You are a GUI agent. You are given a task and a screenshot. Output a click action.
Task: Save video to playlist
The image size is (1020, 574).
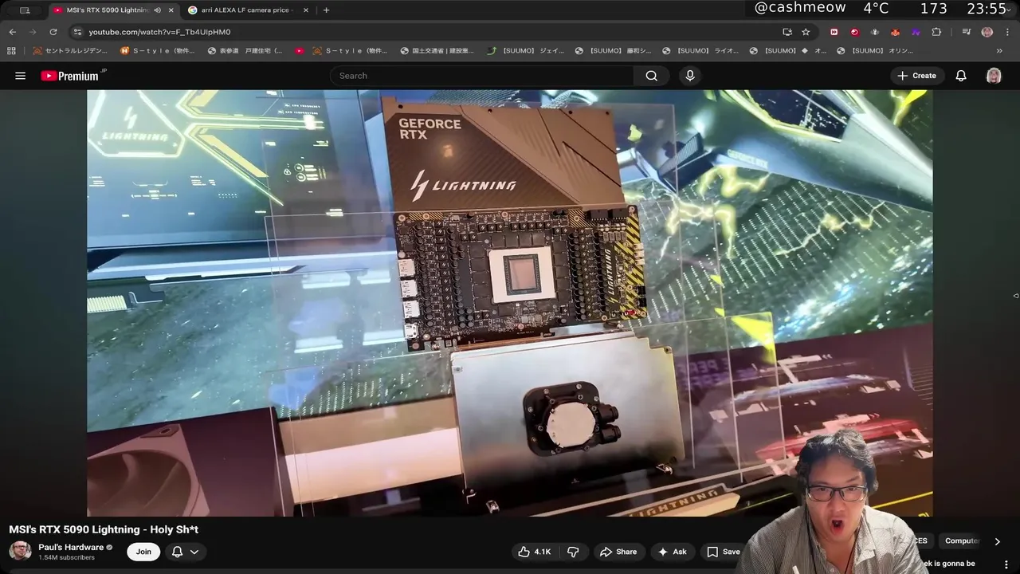[724, 552]
